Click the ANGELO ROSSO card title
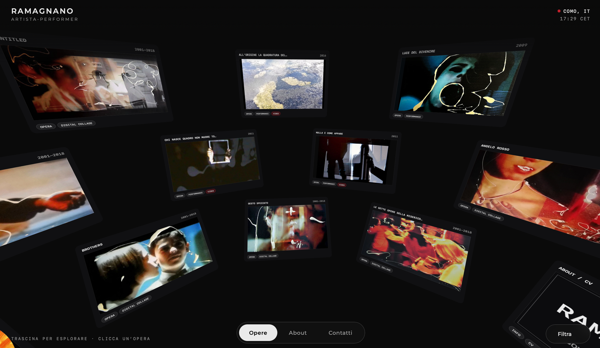Screen dimensions: 600x348 [x=495, y=147]
